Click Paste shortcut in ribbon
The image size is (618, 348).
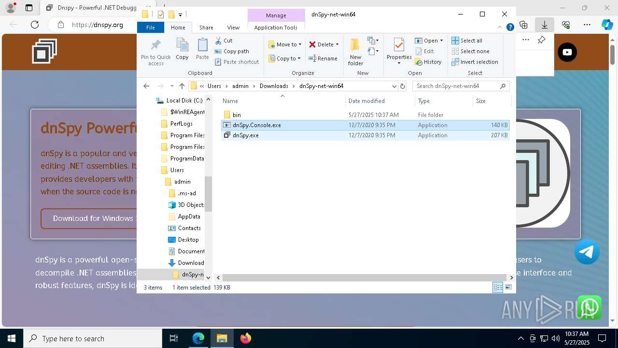click(x=237, y=62)
